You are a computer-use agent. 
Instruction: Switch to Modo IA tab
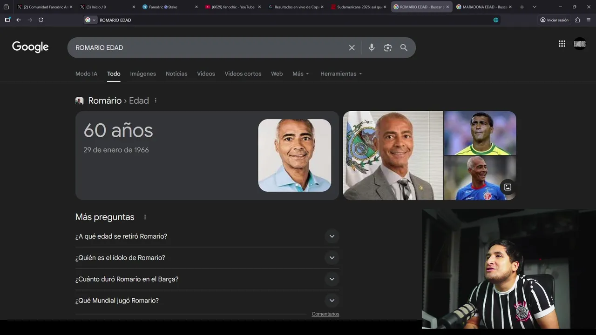point(87,74)
